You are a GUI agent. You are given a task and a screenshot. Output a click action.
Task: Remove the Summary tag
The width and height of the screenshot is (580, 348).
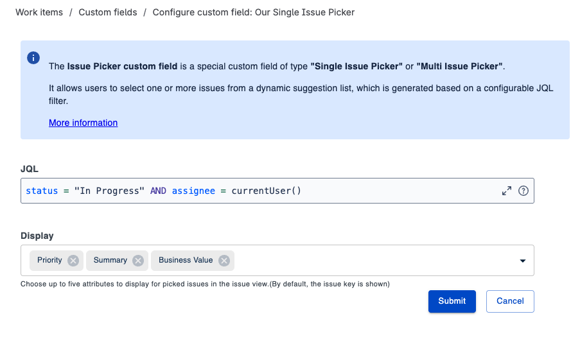point(138,260)
